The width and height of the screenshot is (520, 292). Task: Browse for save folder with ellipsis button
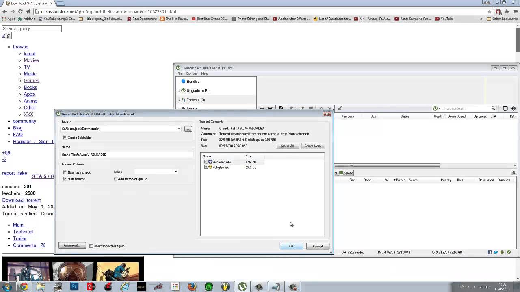click(x=188, y=129)
